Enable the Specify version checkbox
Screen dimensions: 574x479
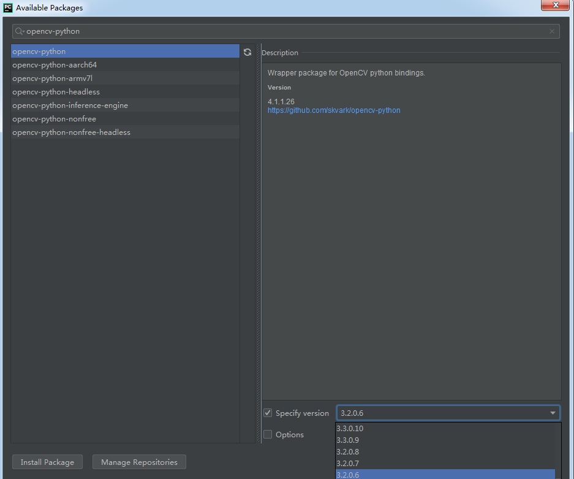[268, 413]
